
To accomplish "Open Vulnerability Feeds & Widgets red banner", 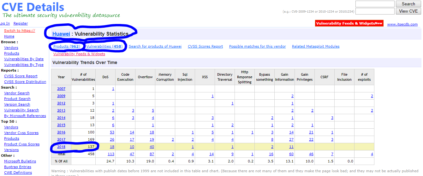I will point(349,23).
